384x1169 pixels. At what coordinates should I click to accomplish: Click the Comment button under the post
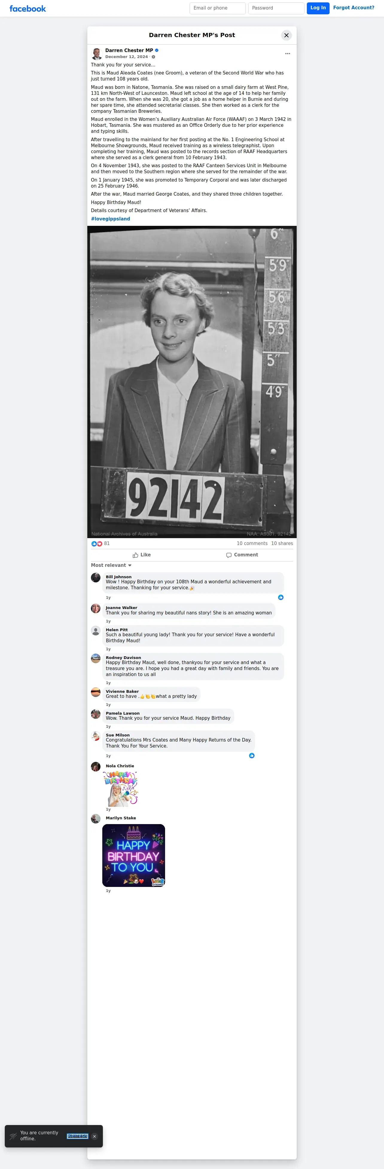242,555
